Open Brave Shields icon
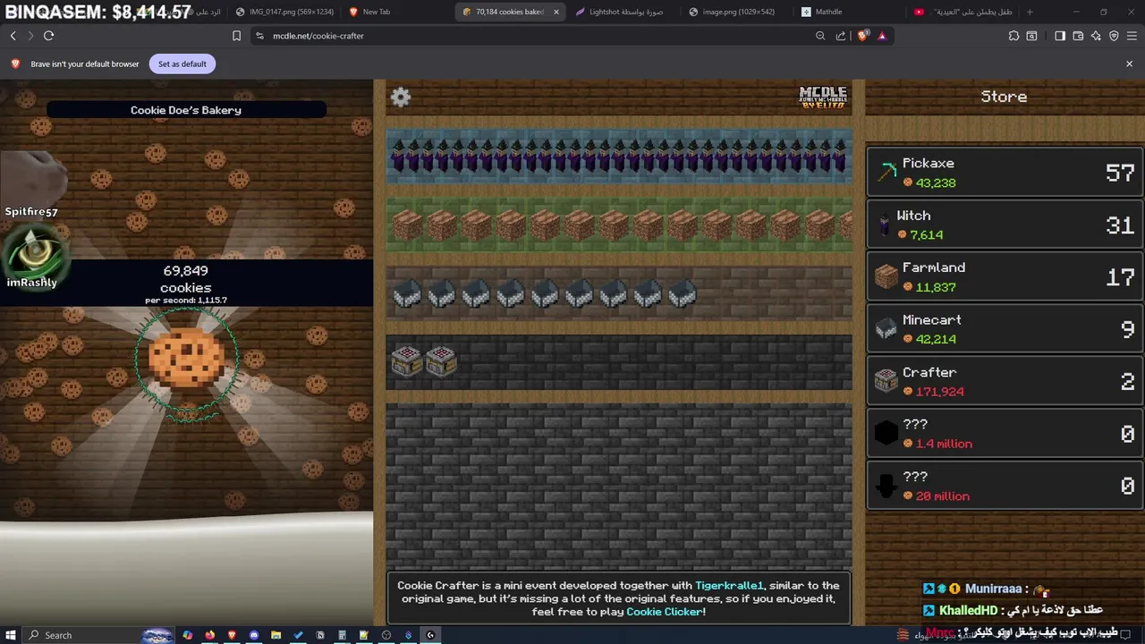 (x=863, y=36)
